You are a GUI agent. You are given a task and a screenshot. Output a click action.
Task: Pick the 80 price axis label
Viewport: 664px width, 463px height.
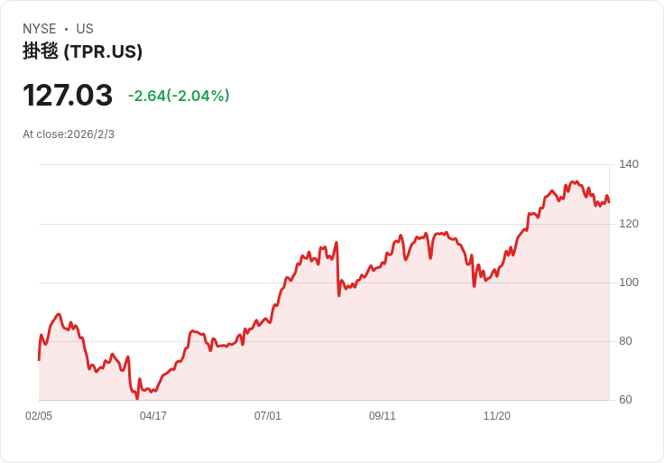pyautogui.click(x=629, y=341)
